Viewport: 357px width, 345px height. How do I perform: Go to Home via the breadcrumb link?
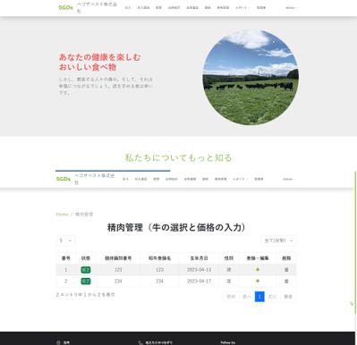(62, 215)
